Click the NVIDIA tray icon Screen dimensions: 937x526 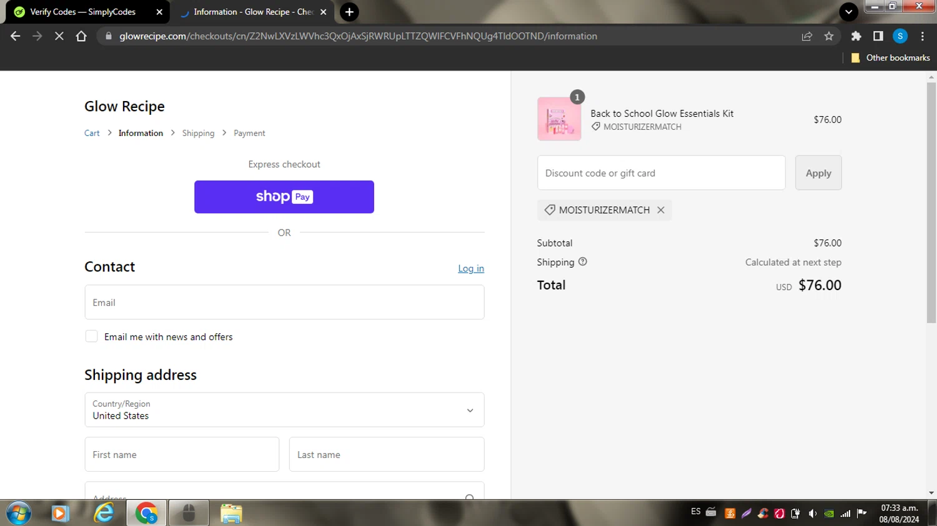tap(829, 514)
